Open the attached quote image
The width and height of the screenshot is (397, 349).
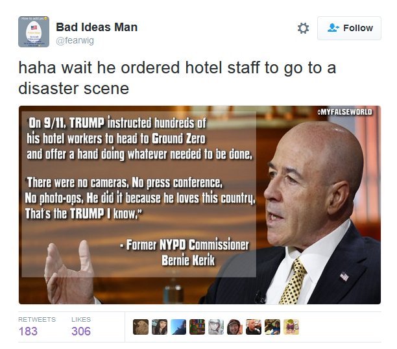(x=200, y=205)
